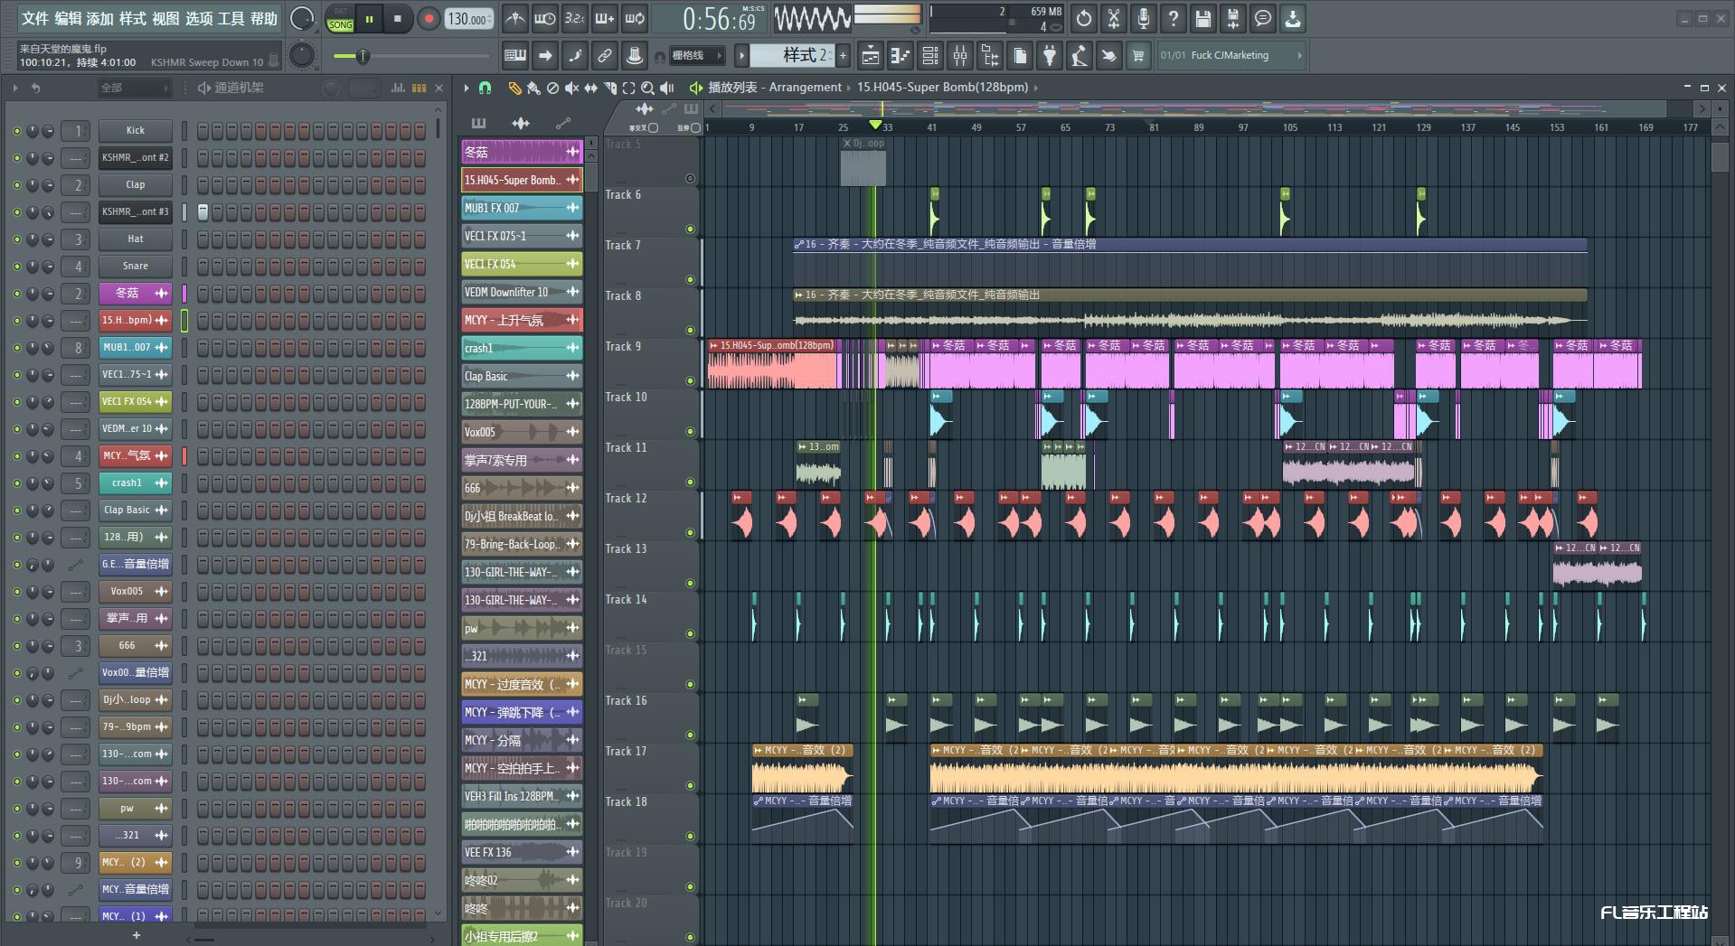The width and height of the screenshot is (1735, 946).
Task: Enable typing keyboard to piano icon
Action: click(515, 56)
